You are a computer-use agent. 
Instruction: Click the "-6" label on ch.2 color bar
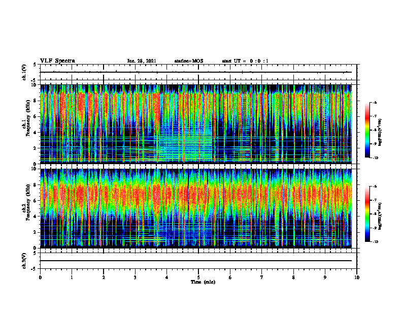(375, 186)
